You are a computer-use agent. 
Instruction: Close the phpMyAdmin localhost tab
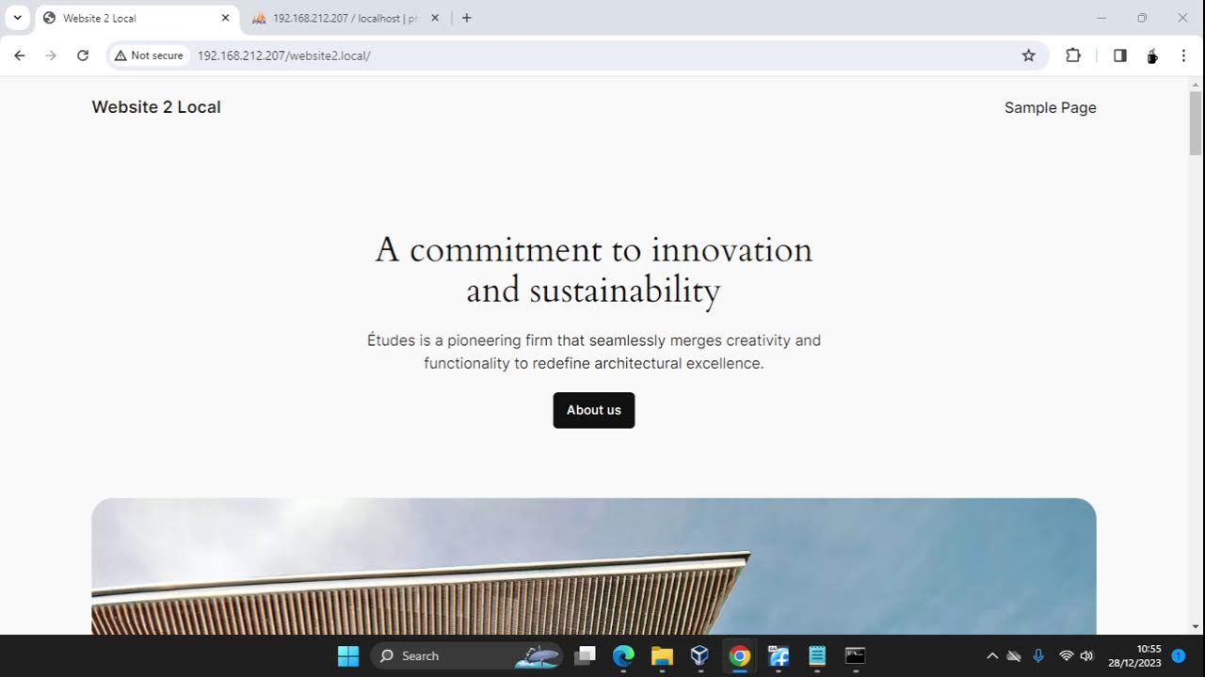[x=435, y=18]
